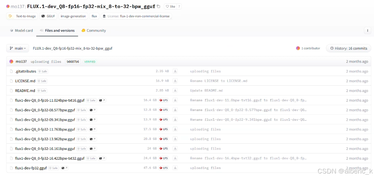
Task: Open commit message 'Rename LICENSE to LICENSE.md'
Action: (219, 81)
